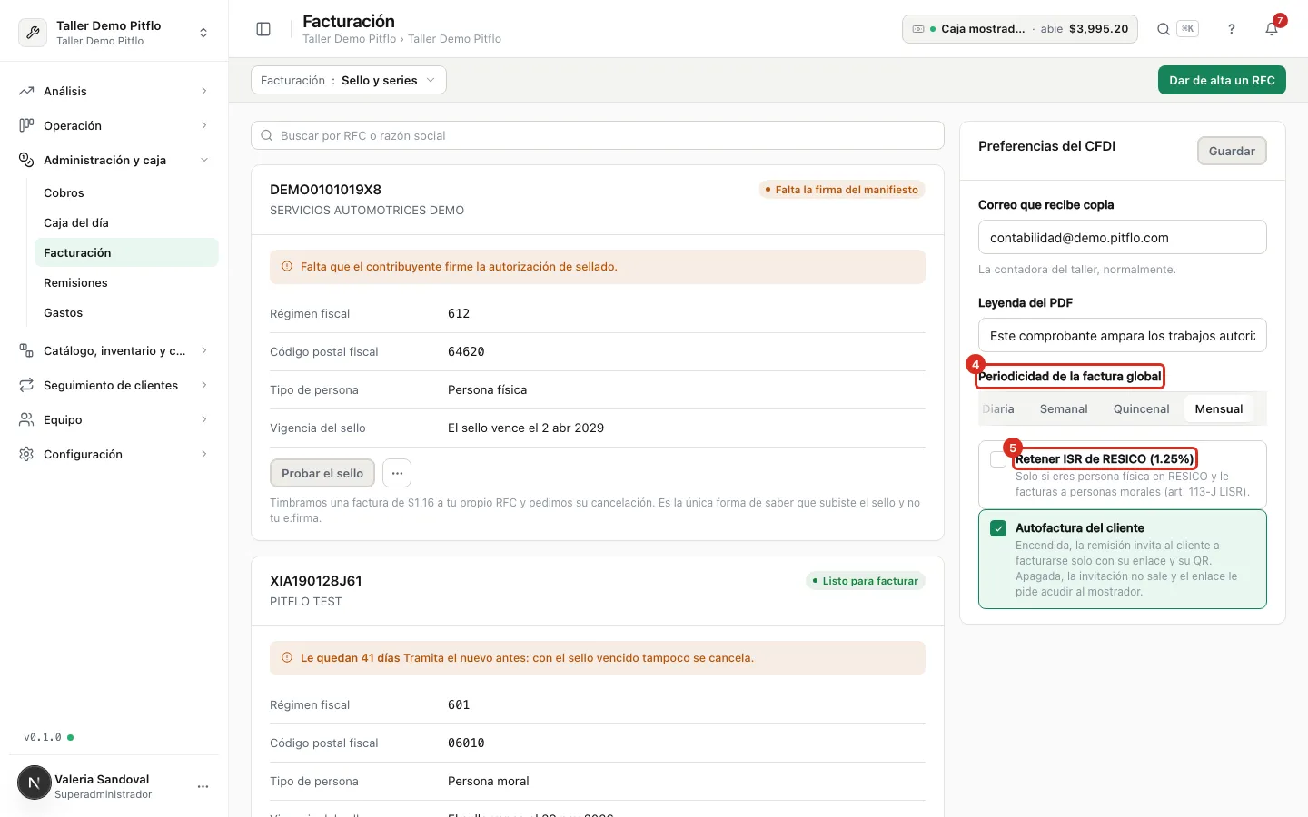This screenshot has height=817, width=1308.
Task: Open search magnifier icon in header
Action: click(1164, 29)
